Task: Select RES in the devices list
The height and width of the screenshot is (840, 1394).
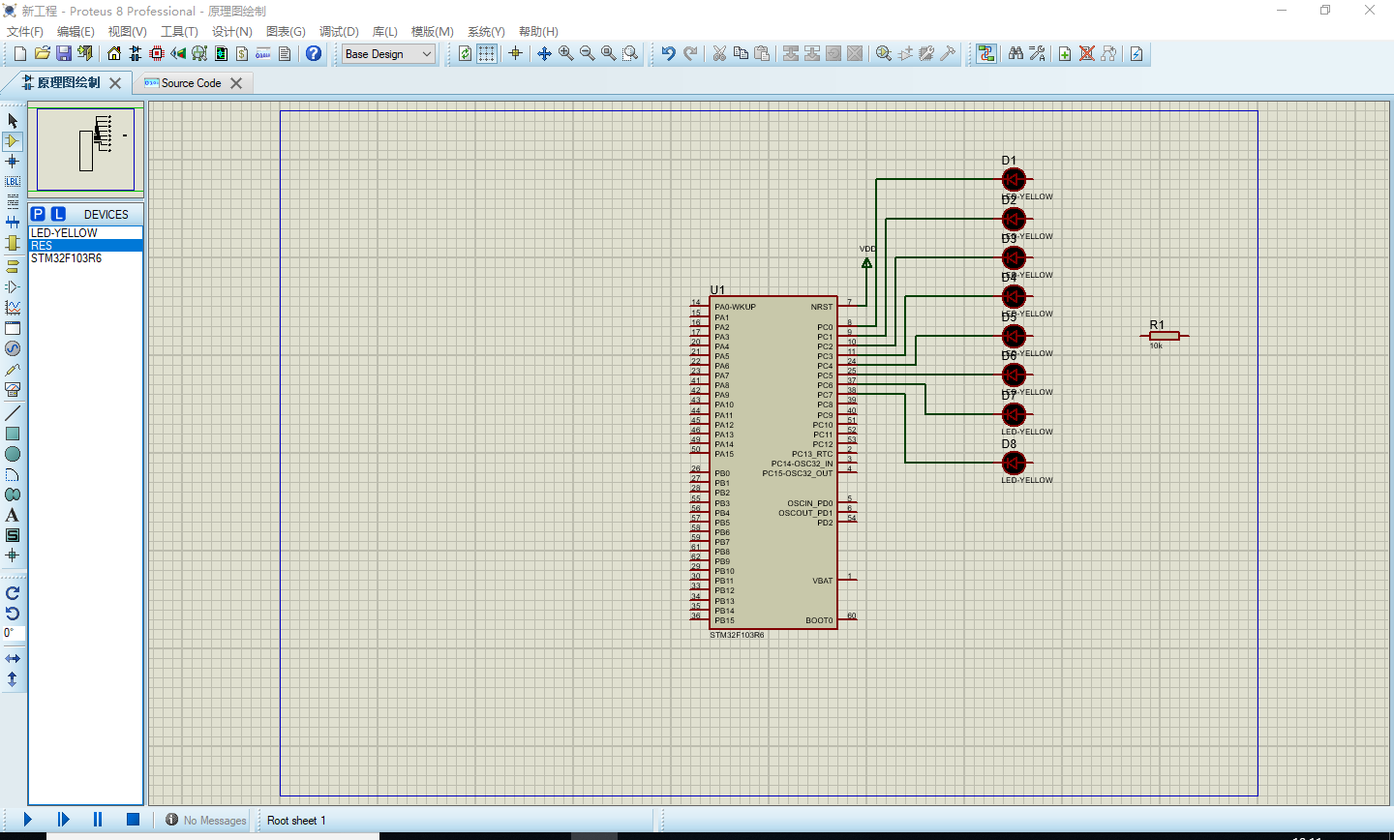Action: click(85, 246)
